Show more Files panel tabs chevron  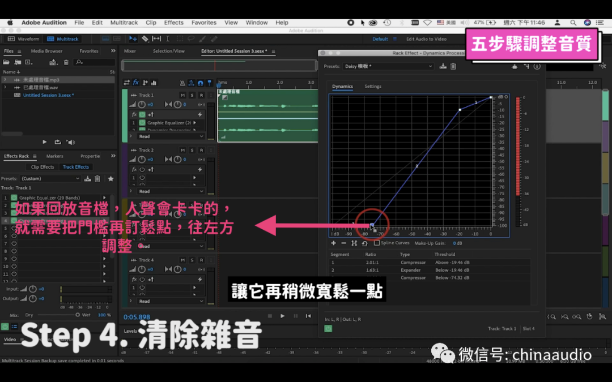tap(113, 51)
